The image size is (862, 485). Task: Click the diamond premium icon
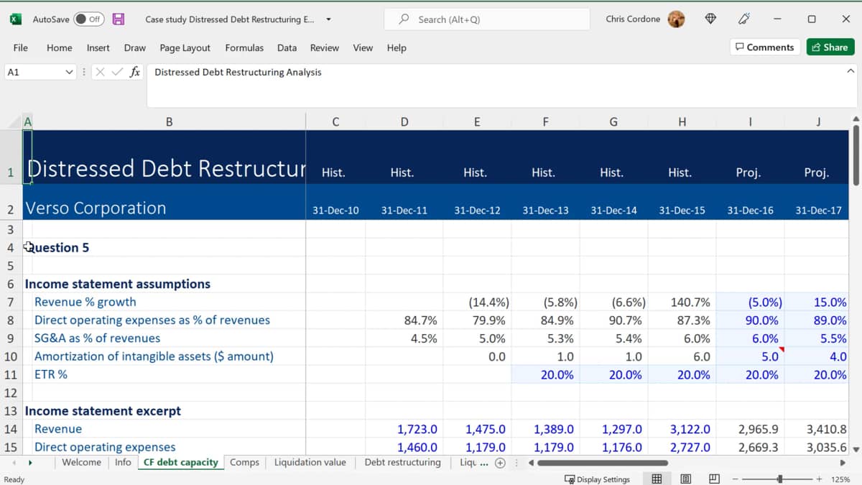coord(710,19)
